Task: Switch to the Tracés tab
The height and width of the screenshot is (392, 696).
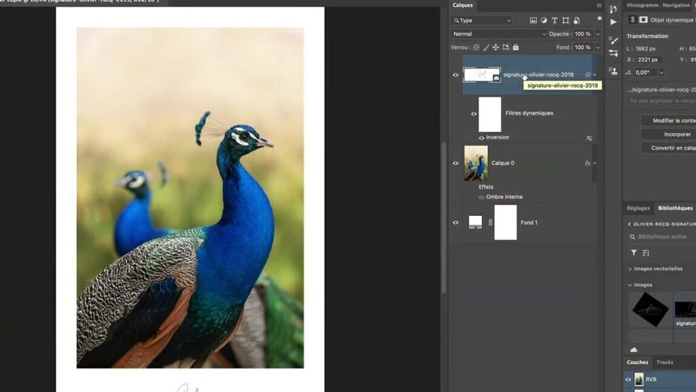Action: pyautogui.click(x=665, y=362)
